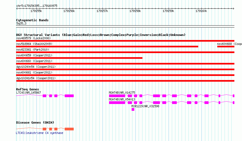242x141 pixels.
Task: Select the LTC4S last exon in RefSeq track
Action: [x=69, y=96]
